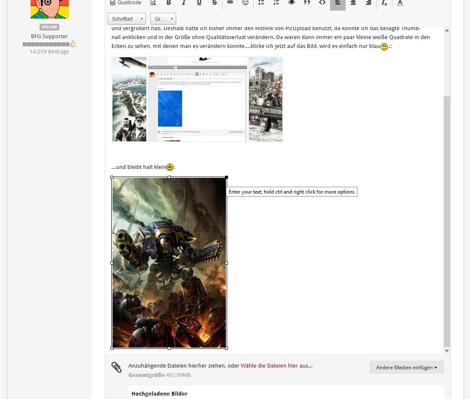470x399 pixels.
Task: Click the paperclip attachment icon
Action: (116, 367)
